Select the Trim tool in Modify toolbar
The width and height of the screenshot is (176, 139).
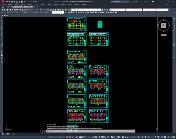(174, 39)
